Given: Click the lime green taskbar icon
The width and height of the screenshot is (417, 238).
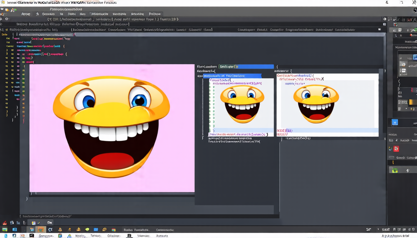Looking at the screenshot, I should pyautogui.click(x=87, y=230).
